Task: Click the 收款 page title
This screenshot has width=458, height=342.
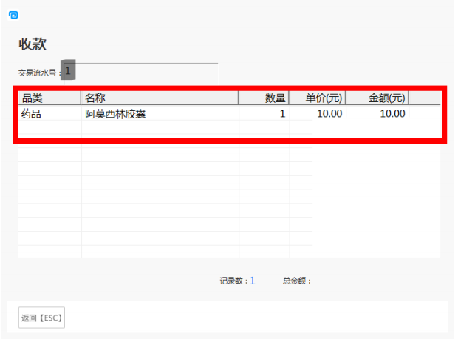Action: [x=33, y=44]
